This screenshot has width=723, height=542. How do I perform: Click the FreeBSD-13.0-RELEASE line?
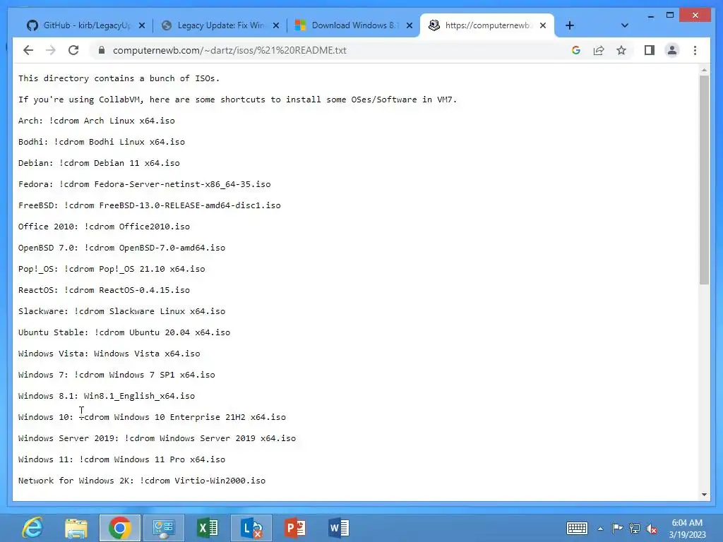pos(150,205)
